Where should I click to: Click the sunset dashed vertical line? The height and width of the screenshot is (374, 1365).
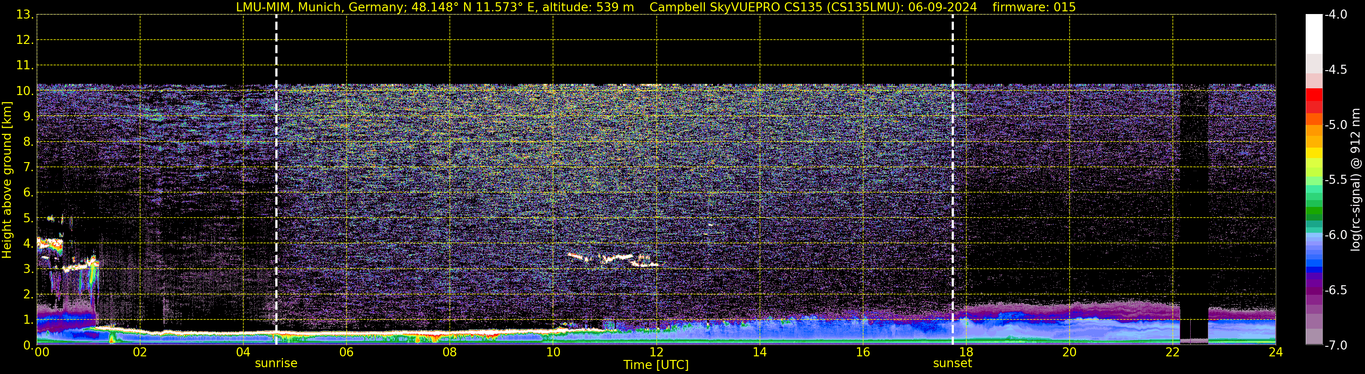click(x=952, y=180)
